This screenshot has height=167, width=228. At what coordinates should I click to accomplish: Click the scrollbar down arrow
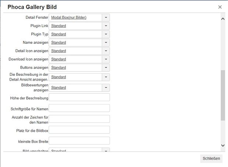[x=222, y=146]
